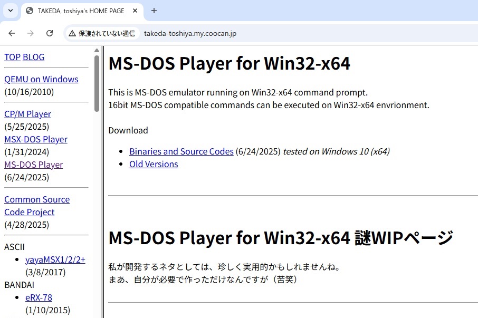478x318 pixels.
Task: Open the MSX-DOS Player link
Action: 36,139
